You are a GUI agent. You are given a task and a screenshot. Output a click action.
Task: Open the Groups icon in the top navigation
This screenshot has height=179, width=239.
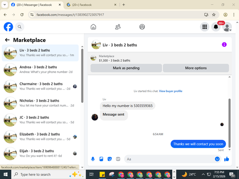(142, 27)
